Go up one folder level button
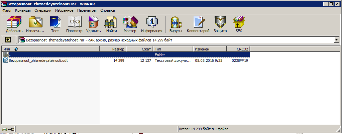 (8, 40)
